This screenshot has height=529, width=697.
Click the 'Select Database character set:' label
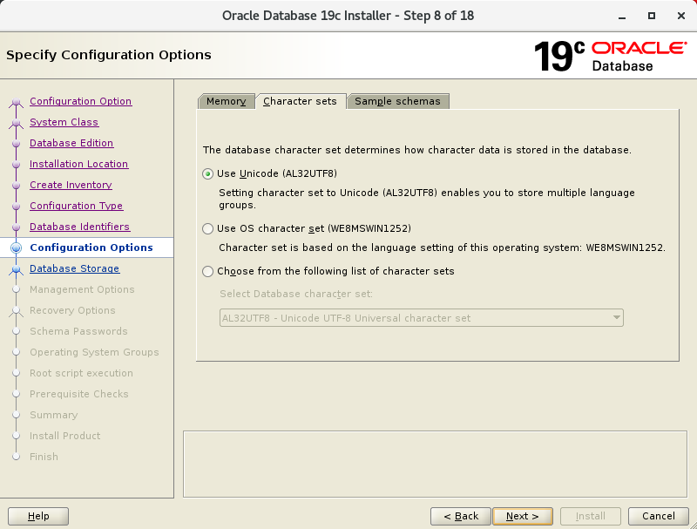click(296, 294)
